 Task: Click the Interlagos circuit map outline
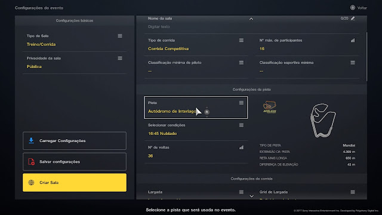pyautogui.click(x=322, y=120)
